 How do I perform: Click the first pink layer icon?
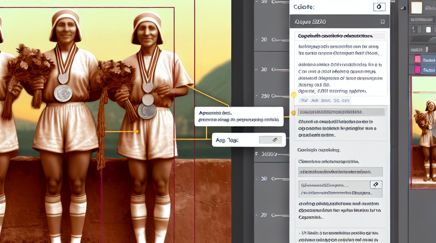pos(418,60)
